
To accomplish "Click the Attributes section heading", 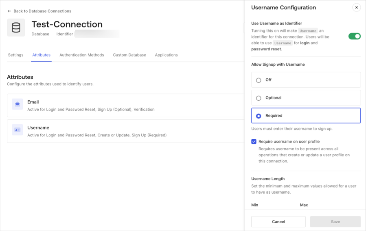I will tap(20, 77).
